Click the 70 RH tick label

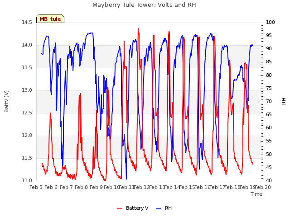pyautogui.click(x=269, y=101)
